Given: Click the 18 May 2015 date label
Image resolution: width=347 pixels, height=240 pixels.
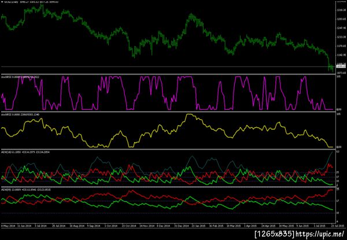Looking at the screenshot, I should point(286,226).
